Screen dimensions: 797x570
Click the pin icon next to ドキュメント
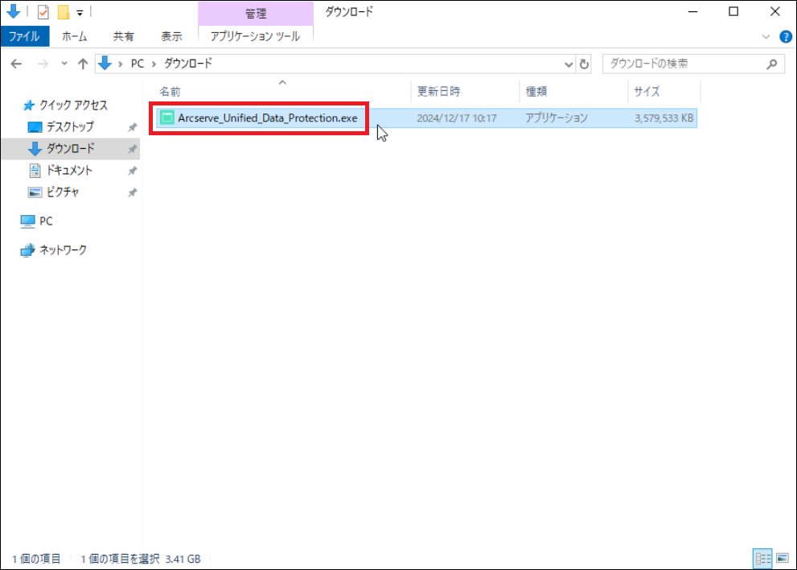[x=132, y=171]
